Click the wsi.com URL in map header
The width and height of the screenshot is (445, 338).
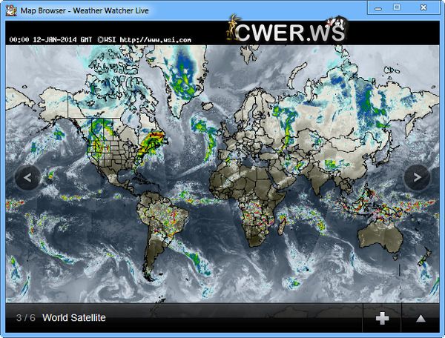point(154,39)
